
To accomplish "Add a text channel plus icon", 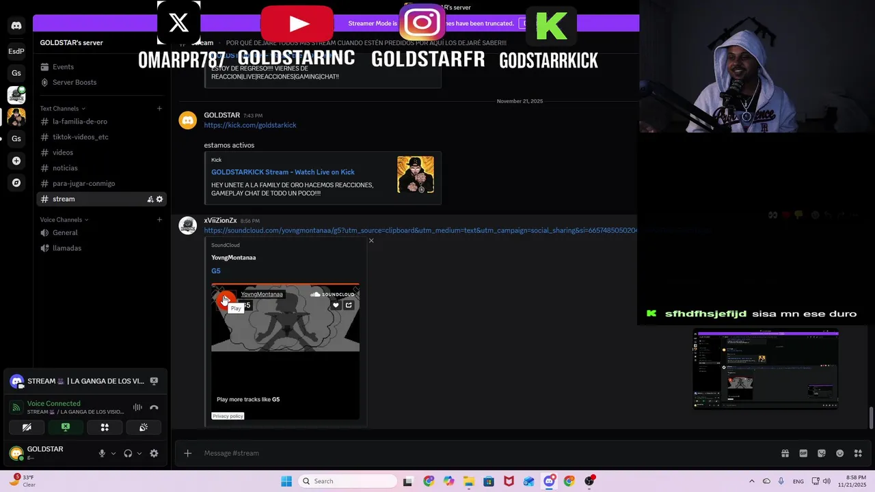I will tap(159, 108).
